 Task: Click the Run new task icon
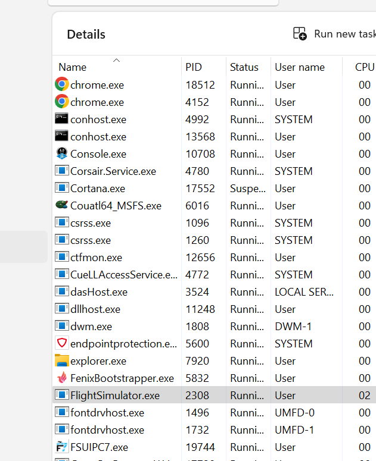(x=300, y=34)
